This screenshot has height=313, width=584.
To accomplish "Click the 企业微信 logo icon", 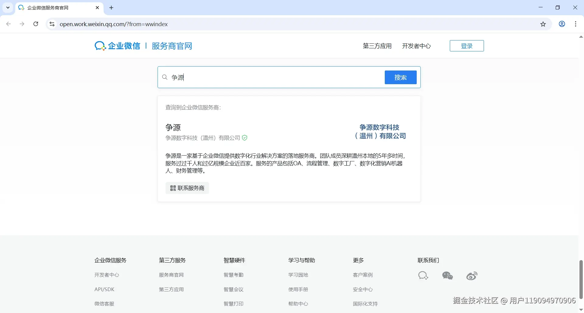I will [99, 45].
